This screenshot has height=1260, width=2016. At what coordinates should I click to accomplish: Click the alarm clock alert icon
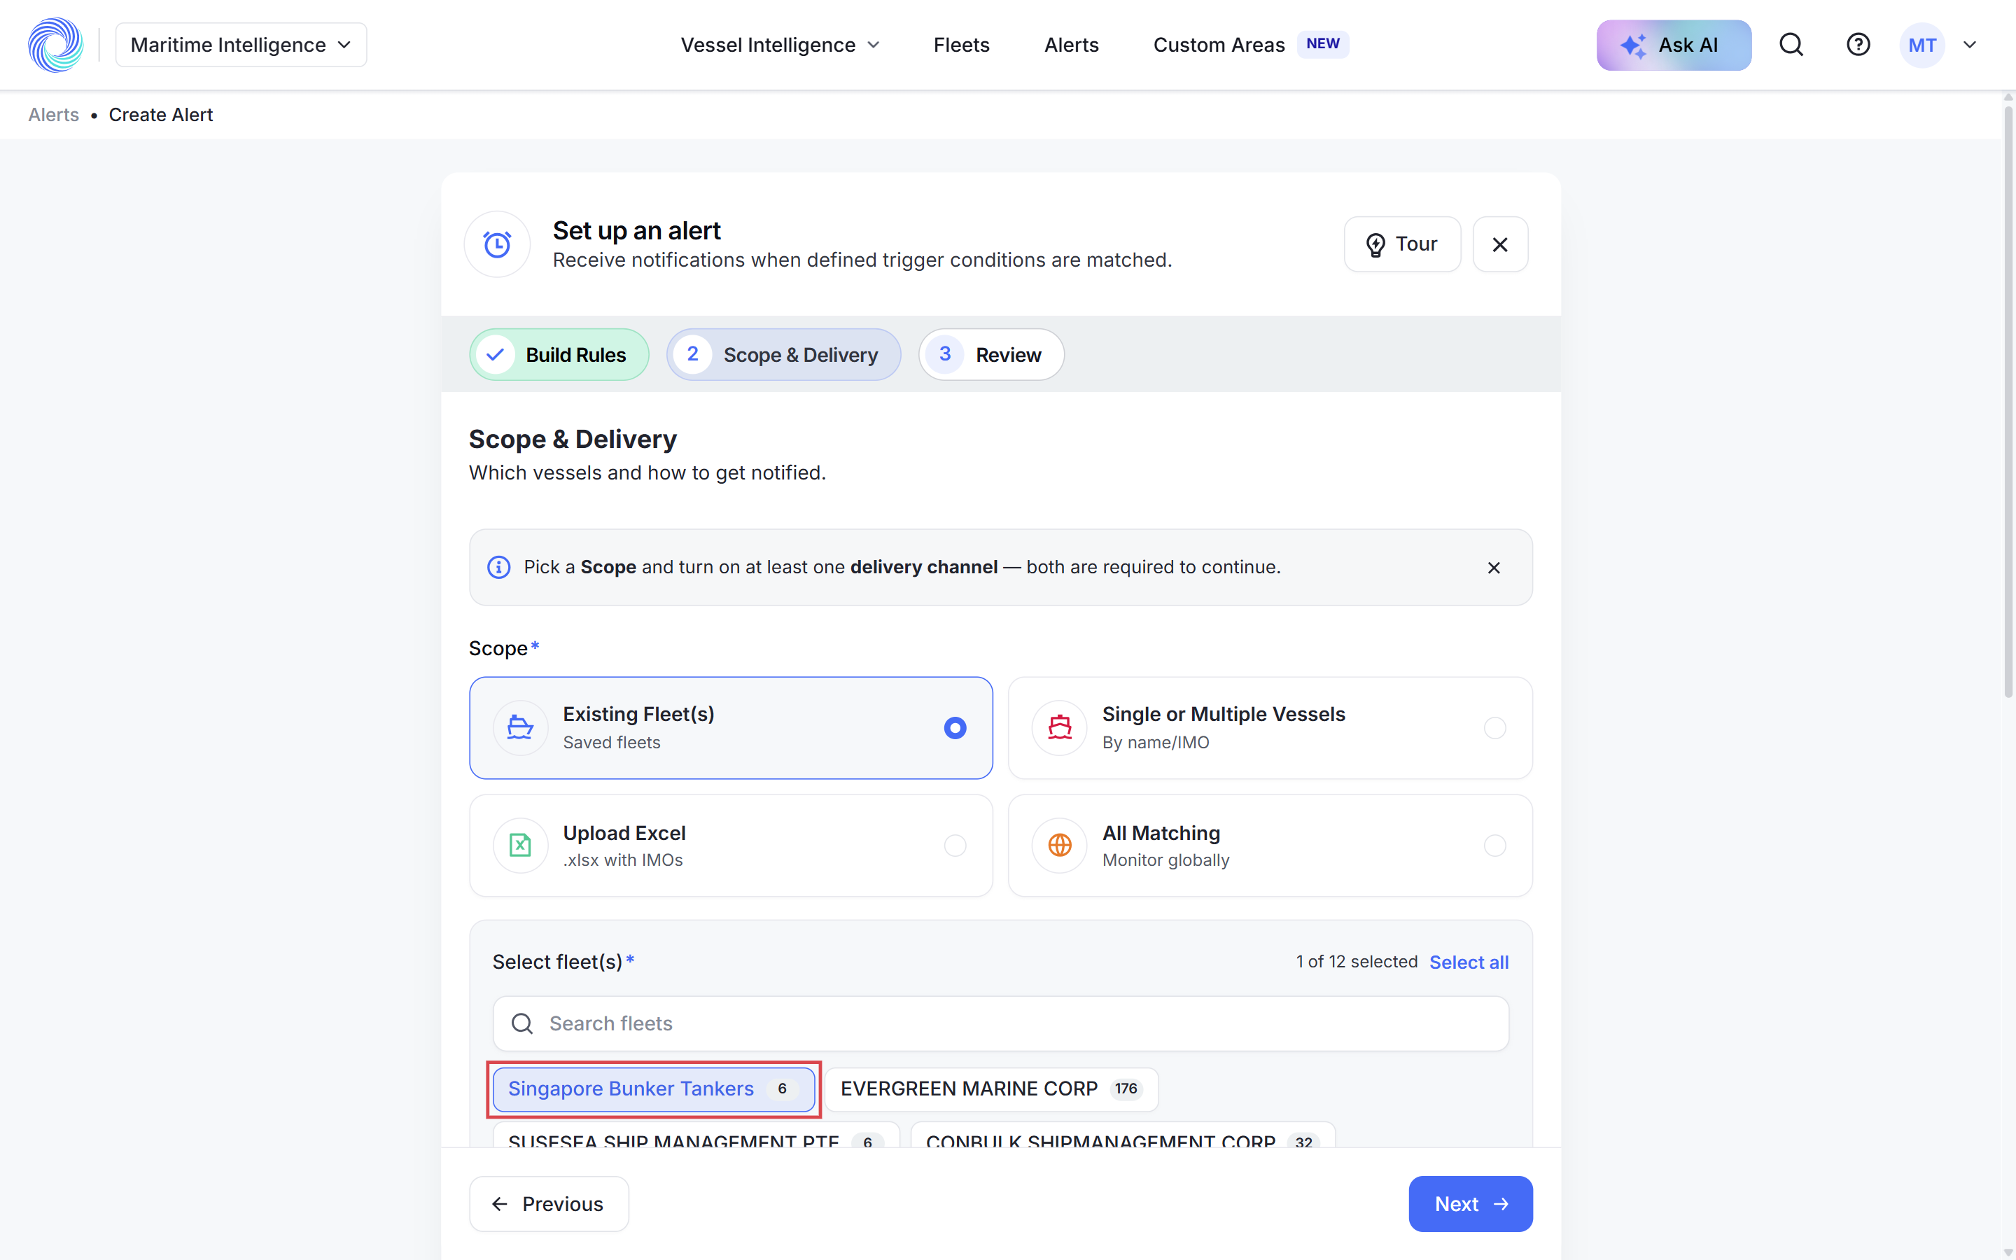pos(497,244)
